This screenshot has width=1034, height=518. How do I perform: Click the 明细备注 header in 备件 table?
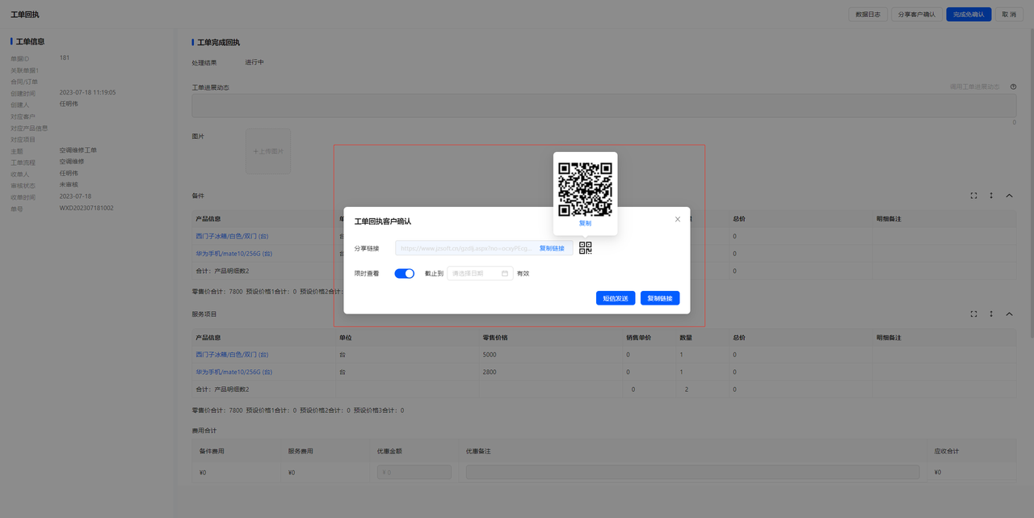coord(889,219)
